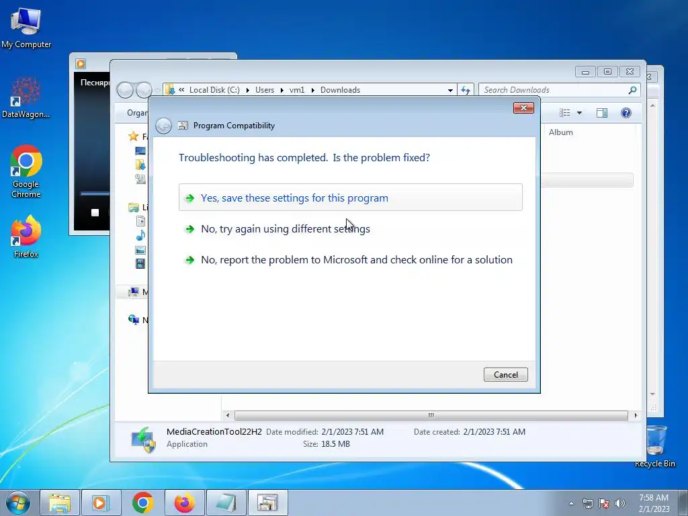Viewport: 688px width, 516px height.
Task: Click Users in address path
Action: (x=265, y=90)
